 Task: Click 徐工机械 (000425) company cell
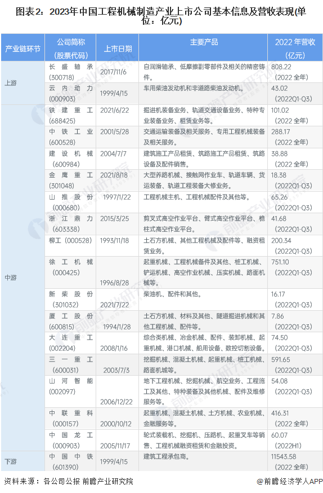pyautogui.click(x=70, y=272)
